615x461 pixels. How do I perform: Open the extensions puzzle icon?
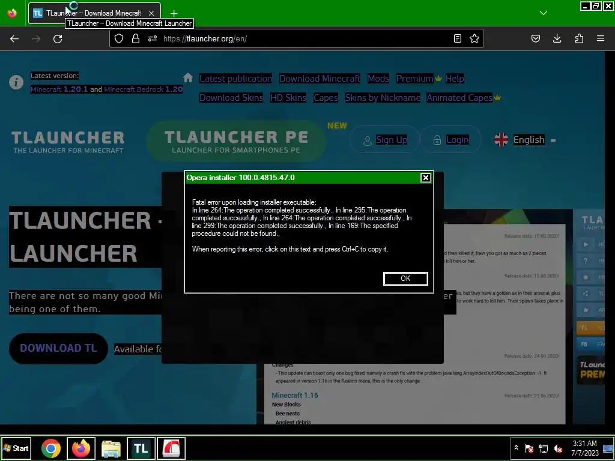click(579, 38)
